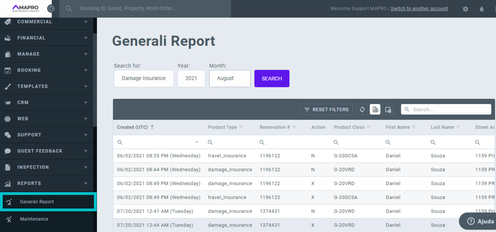496x232 pixels.
Task: Open the notifications bell
Action: click(482, 9)
